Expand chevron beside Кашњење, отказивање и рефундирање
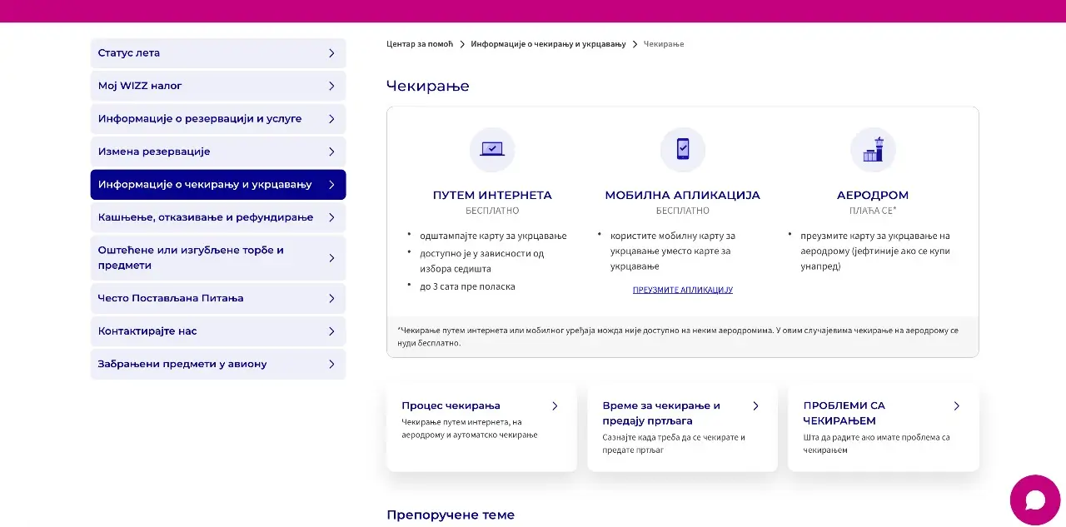Screen dimensions: 1066x527 click(x=331, y=217)
